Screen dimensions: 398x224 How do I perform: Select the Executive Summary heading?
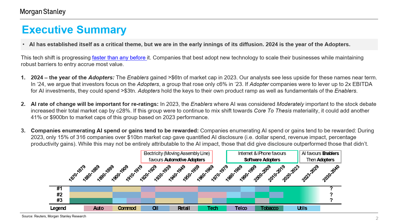(74, 30)
